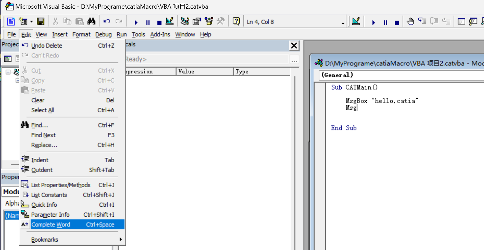This screenshot has height=250, width=484.
Task: Click Run Sub in the Standard toolbar
Action: [x=136, y=22]
